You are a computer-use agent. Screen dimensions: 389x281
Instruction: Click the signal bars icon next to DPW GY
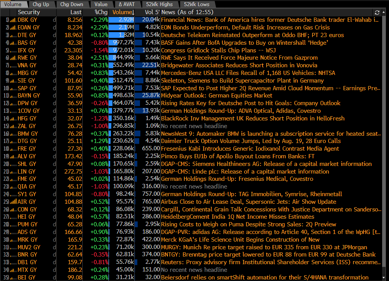click(13, 104)
